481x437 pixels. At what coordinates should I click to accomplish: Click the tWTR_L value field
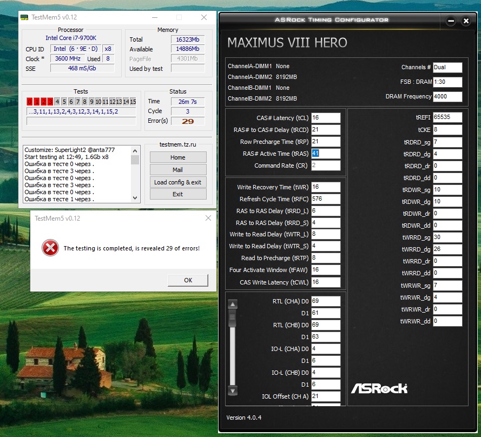point(326,234)
